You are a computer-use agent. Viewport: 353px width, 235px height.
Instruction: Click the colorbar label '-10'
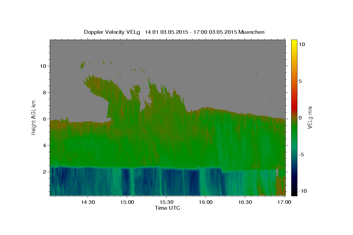pyautogui.click(x=303, y=191)
